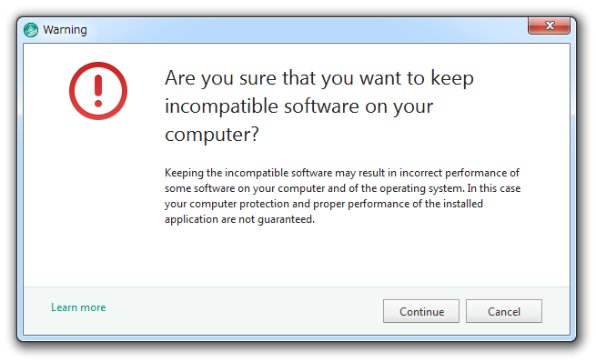Click the line starting "some software on your computer"
Screen dimensions: 596x362
coord(342,188)
